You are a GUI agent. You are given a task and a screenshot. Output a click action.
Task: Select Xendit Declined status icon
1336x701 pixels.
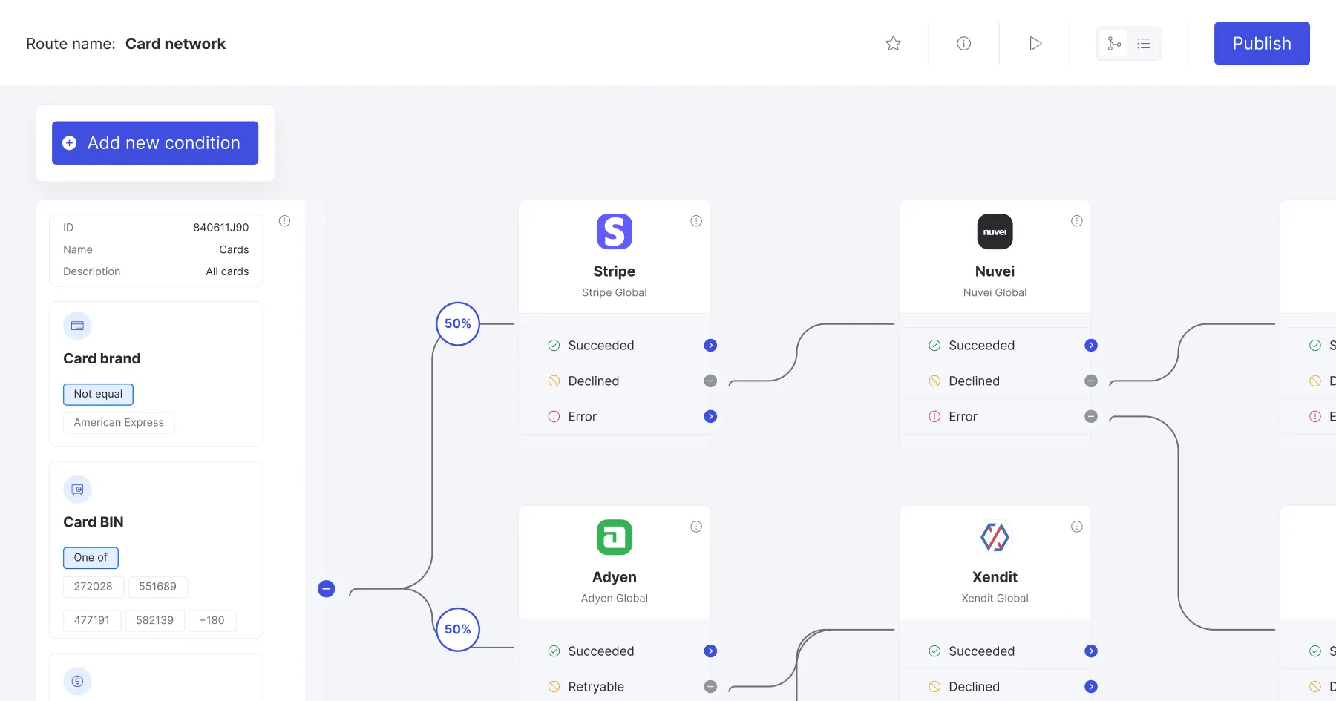(934, 687)
